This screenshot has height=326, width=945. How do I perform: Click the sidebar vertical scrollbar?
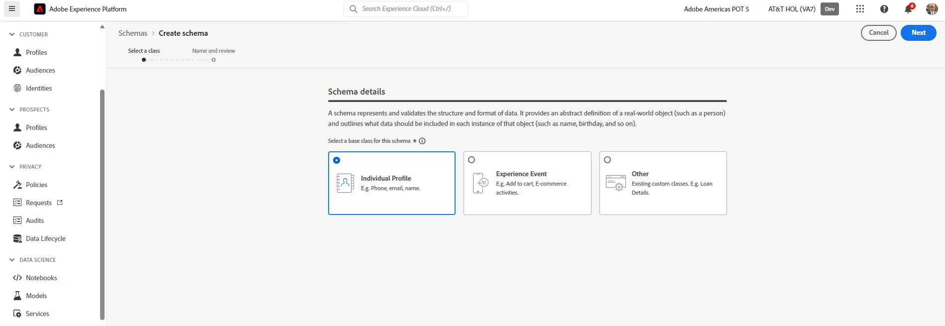(102, 204)
